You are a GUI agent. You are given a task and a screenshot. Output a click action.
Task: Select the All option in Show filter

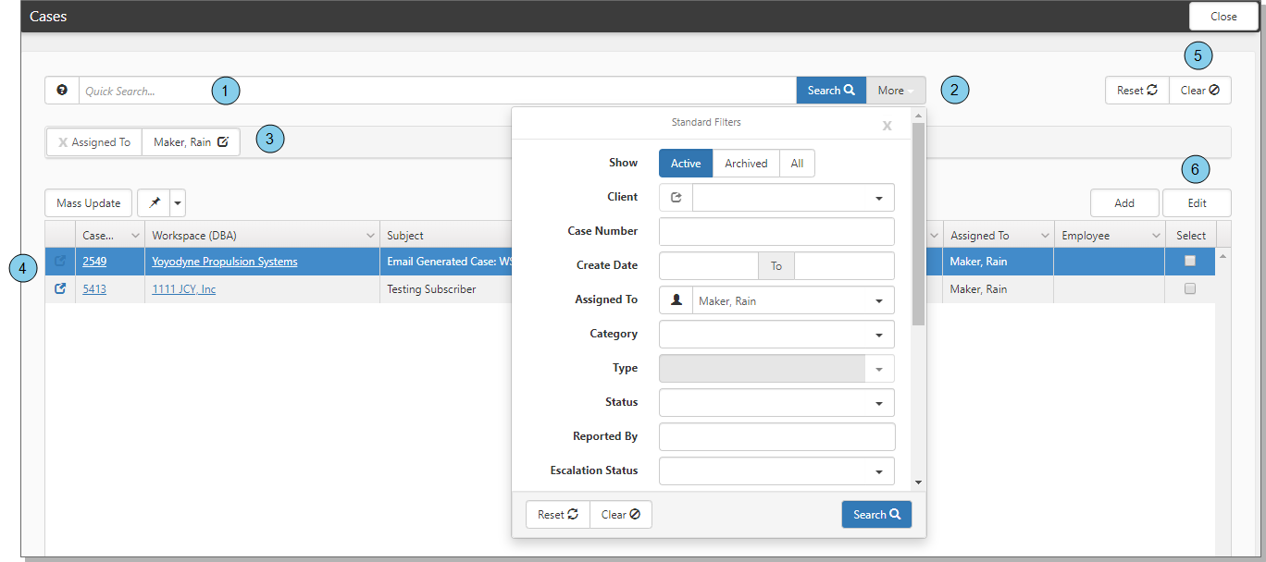[x=797, y=164]
